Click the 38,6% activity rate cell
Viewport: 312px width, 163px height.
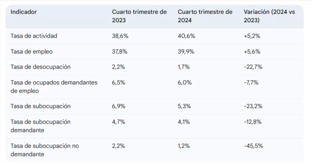tap(120, 36)
